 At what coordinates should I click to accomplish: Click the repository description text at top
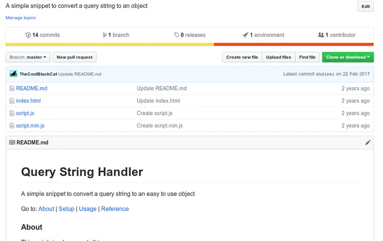tap(77, 6)
